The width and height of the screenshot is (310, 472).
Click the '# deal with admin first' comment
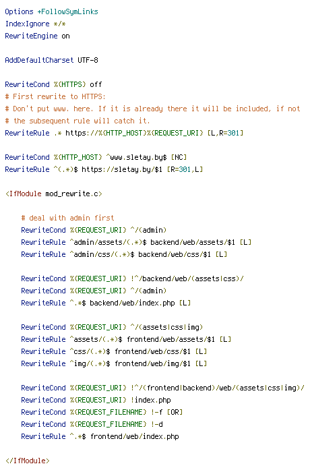[67, 218]
